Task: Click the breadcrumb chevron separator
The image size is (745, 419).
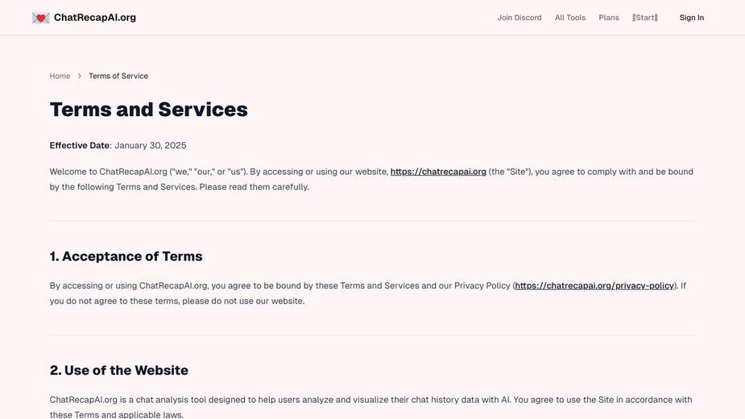Action: tap(80, 76)
